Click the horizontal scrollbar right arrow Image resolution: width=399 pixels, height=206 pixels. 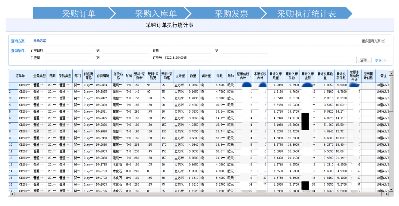[386, 194]
